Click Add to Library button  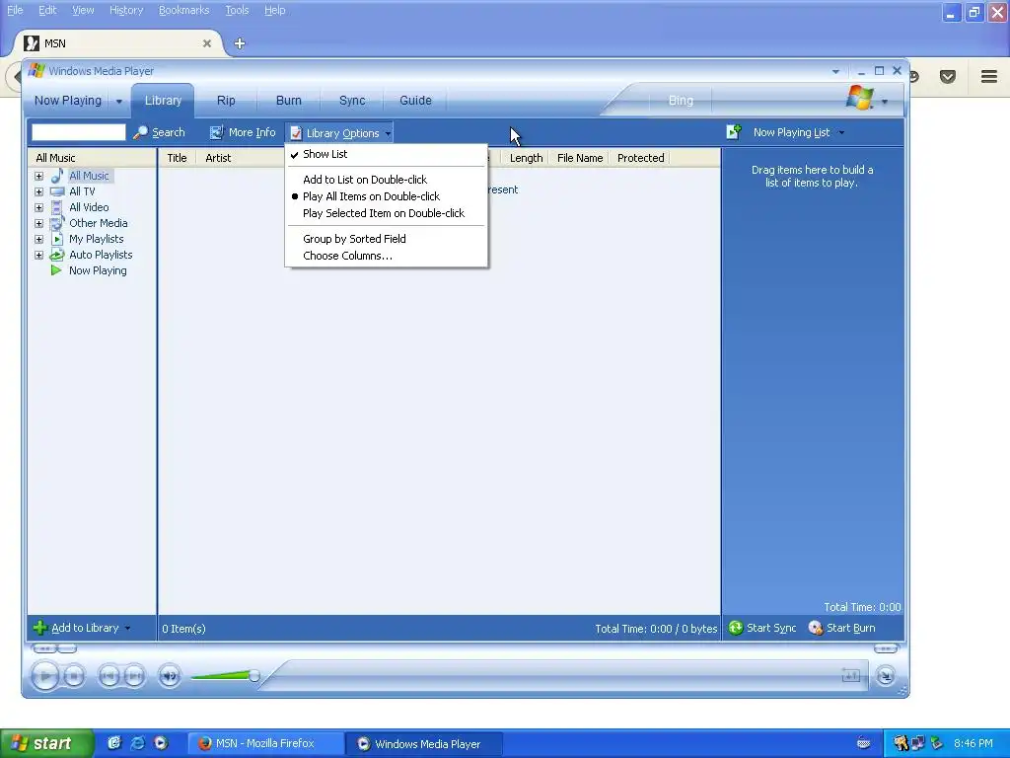click(82, 628)
